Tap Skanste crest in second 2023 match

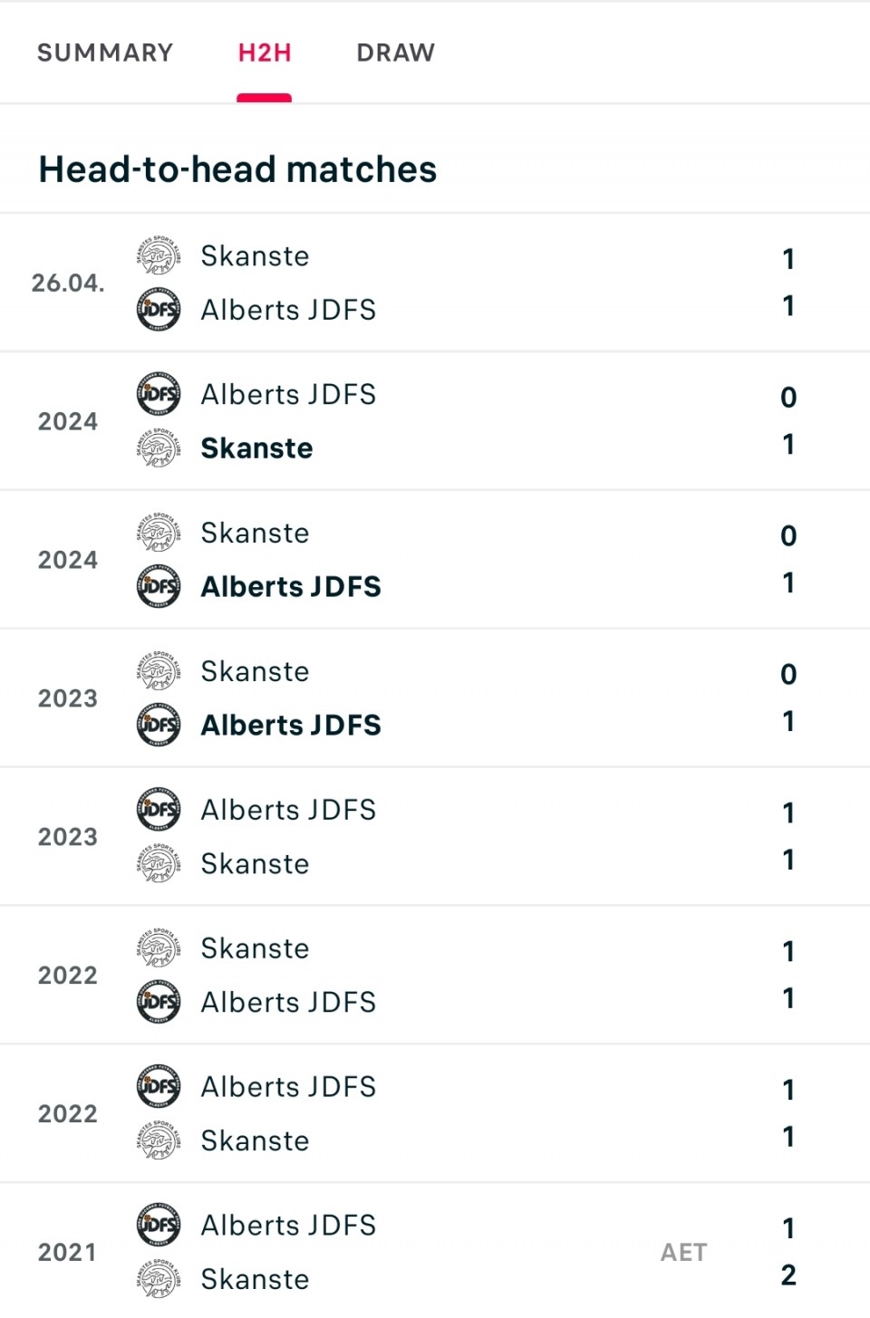(159, 863)
